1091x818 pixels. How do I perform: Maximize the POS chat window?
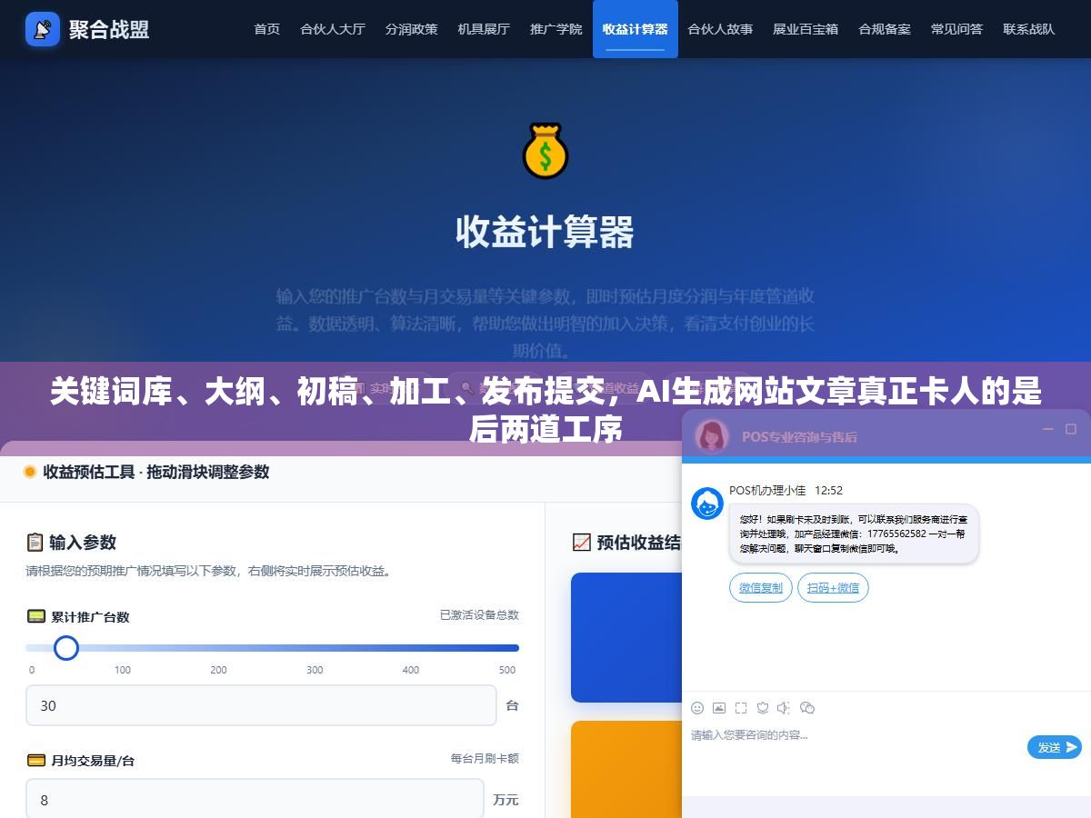tap(1071, 429)
